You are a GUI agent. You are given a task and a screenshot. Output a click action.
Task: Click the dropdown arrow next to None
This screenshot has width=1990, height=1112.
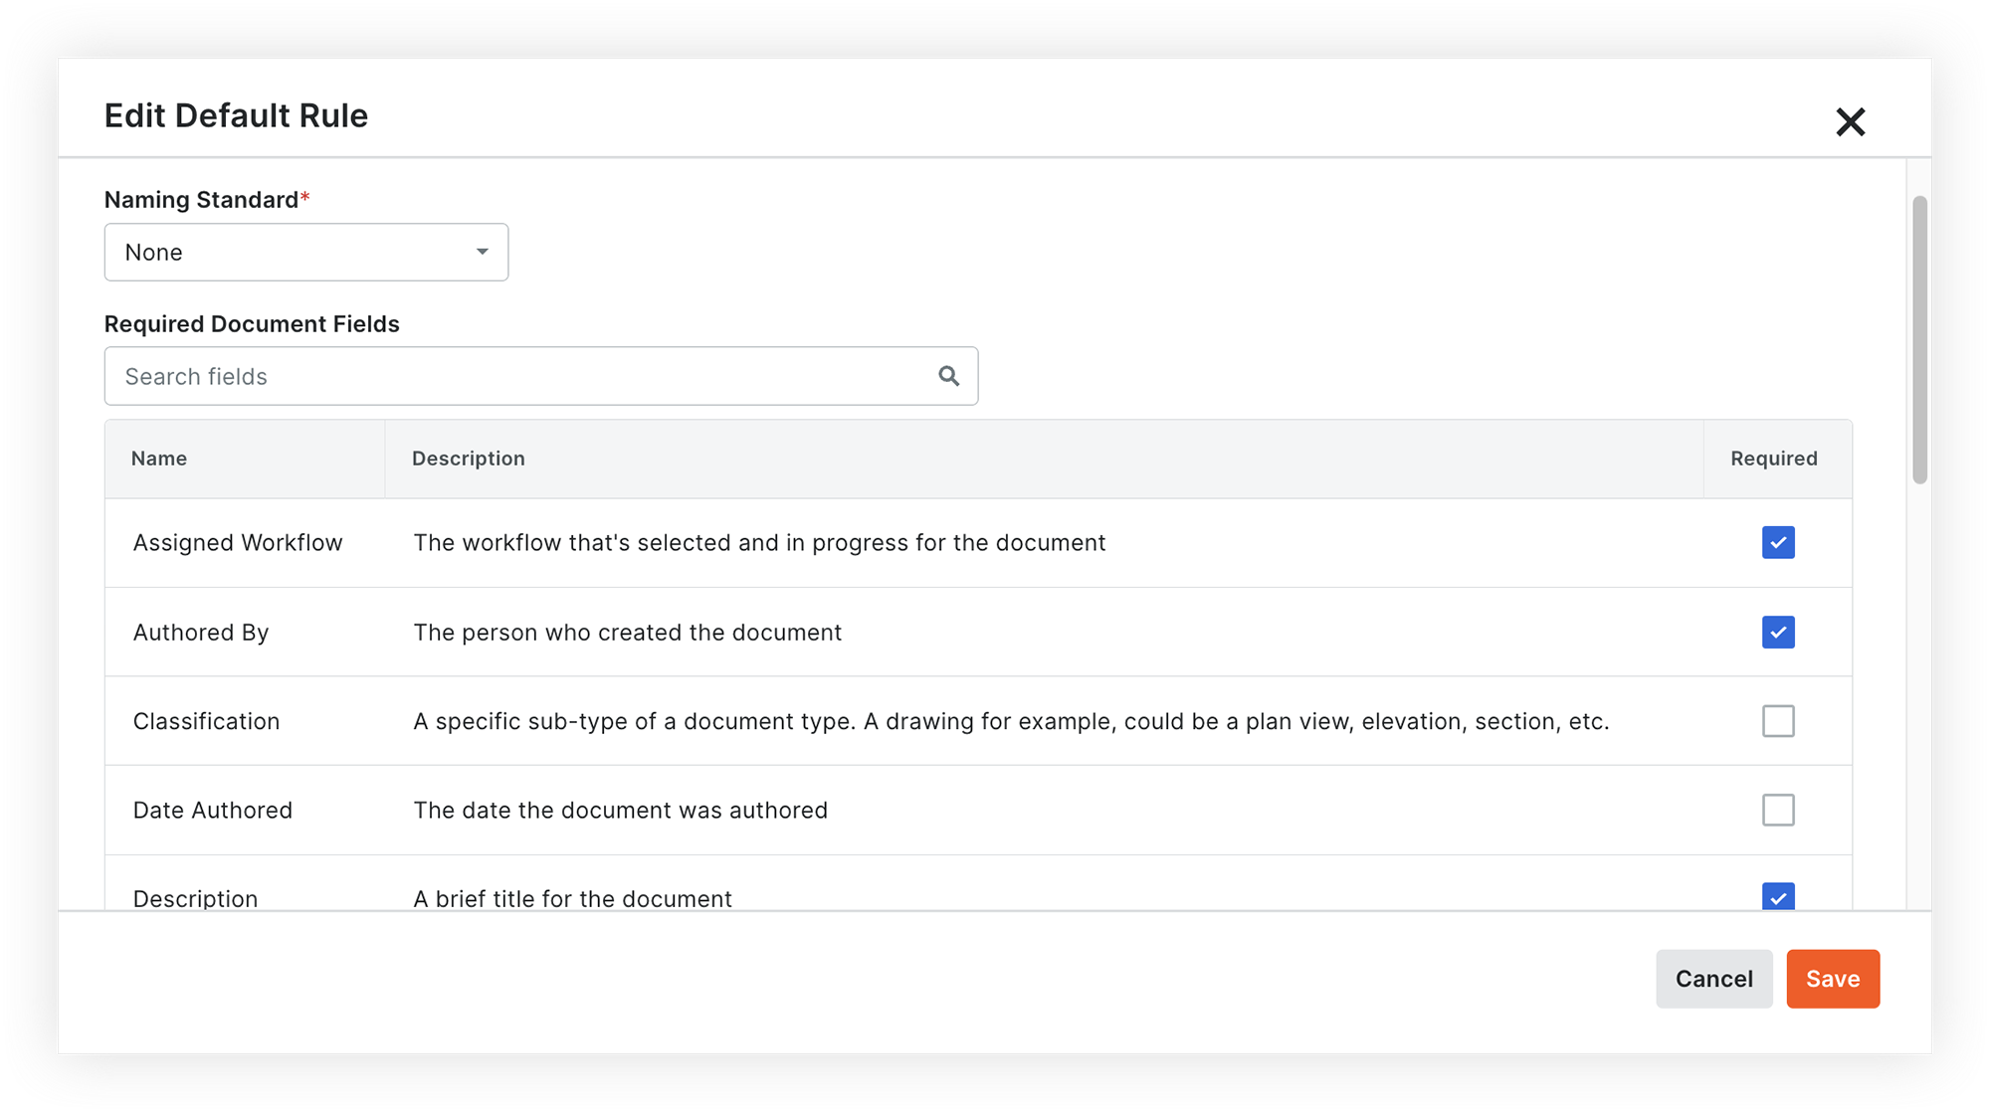483,253
